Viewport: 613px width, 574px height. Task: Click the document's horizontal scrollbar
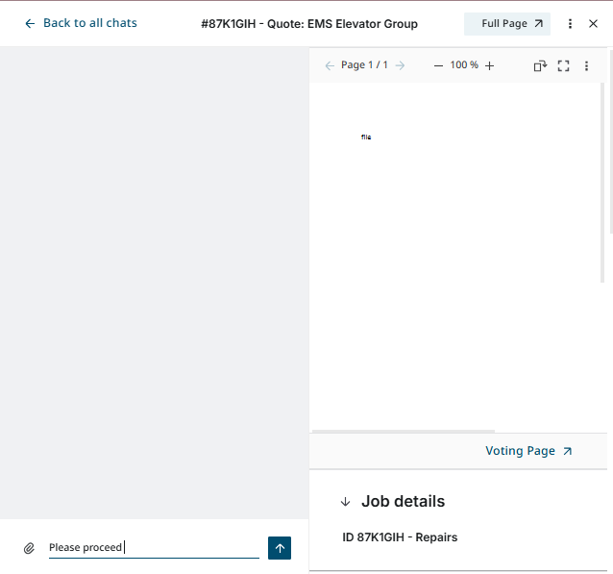pyautogui.click(x=404, y=431)
